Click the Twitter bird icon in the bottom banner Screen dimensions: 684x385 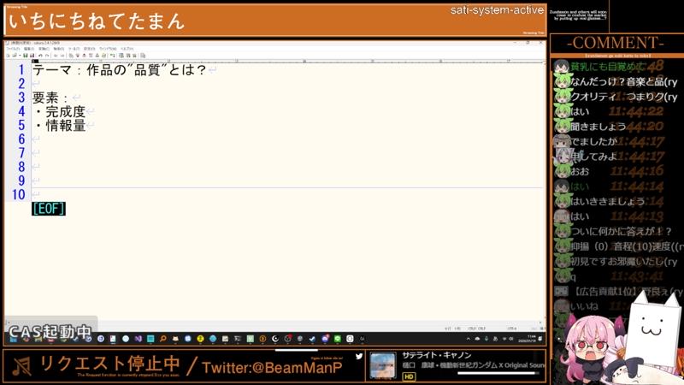coord(359,357)
